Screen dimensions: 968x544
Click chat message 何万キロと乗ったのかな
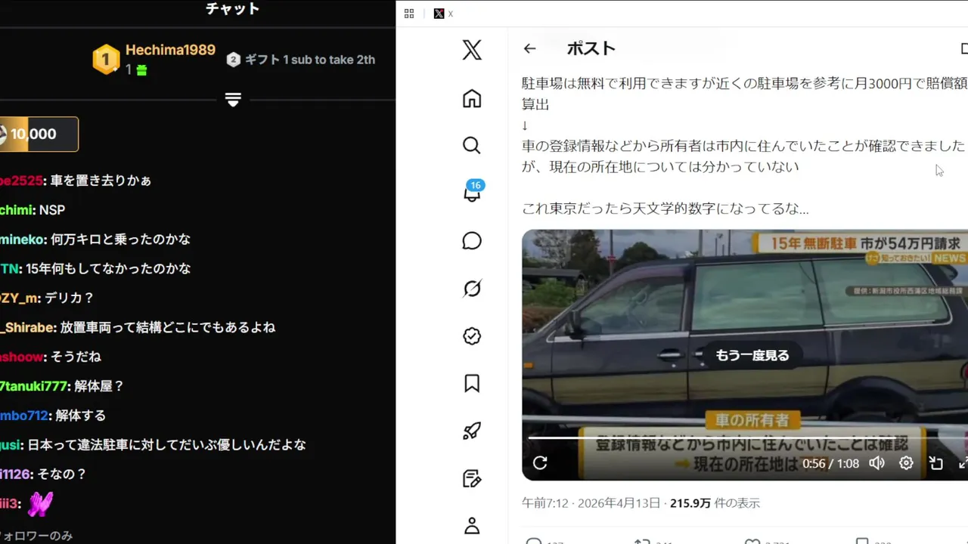tap(120, 240)
